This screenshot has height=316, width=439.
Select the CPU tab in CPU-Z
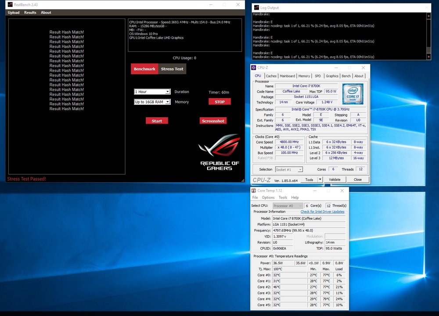pyautogui.click(x=258, y=76)
